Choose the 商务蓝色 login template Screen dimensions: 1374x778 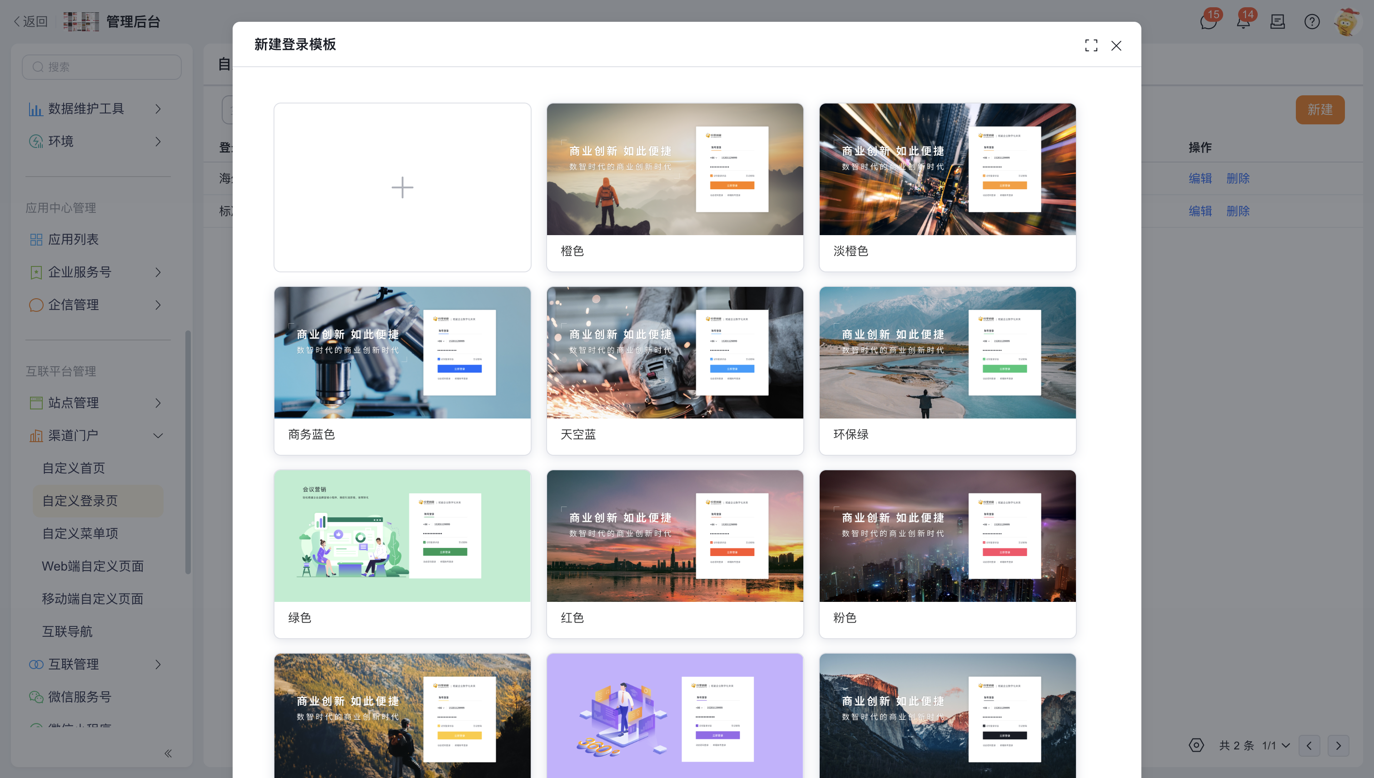(402, 371)
